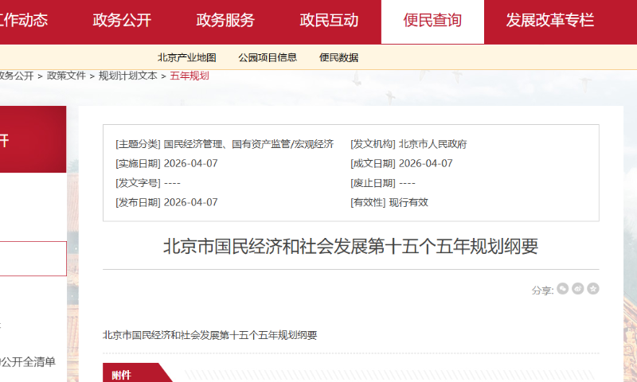The height and width of the screenshot is (382, 637).
Task: Select the 便民查询 navigation tab
Action: 432,21
